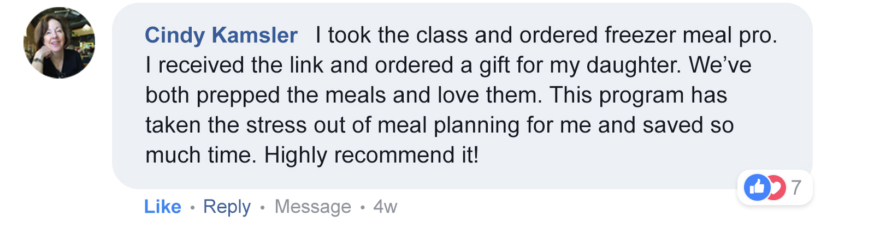
Task: Click the blue thumbs-up reaction icon
Action: click(757, 188)
